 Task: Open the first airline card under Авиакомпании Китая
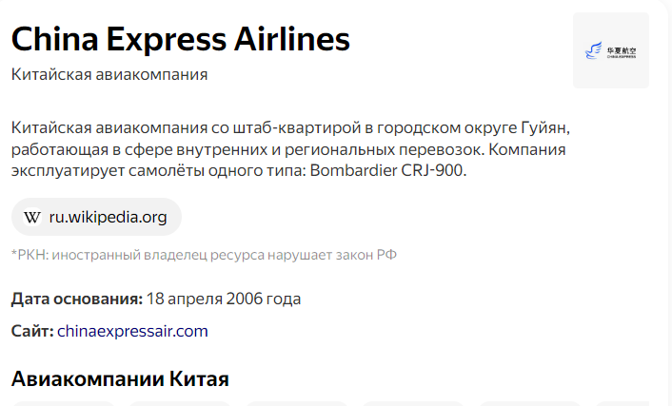(64, 403)
